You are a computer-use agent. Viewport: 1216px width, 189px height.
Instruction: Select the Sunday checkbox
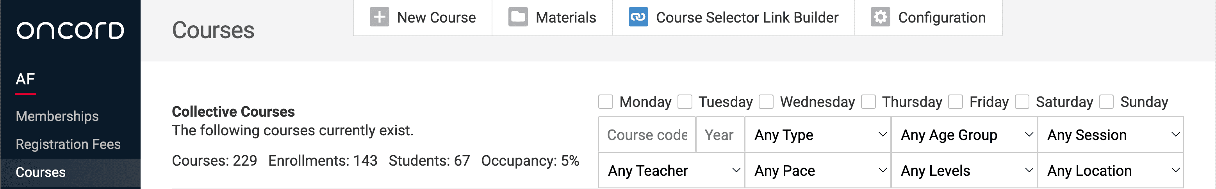coord(1107,102)
